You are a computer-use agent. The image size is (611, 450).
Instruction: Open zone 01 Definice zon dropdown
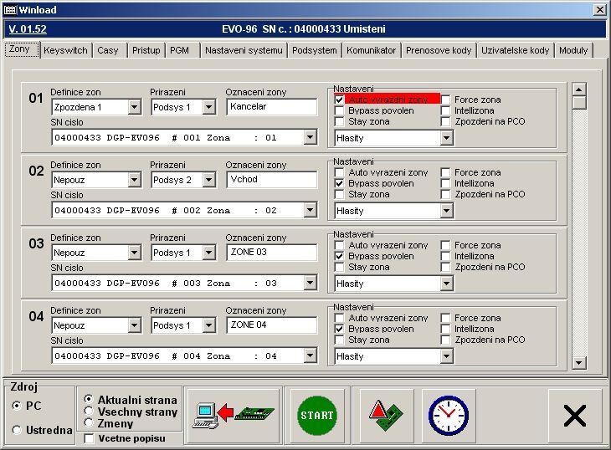coord(135,107)
